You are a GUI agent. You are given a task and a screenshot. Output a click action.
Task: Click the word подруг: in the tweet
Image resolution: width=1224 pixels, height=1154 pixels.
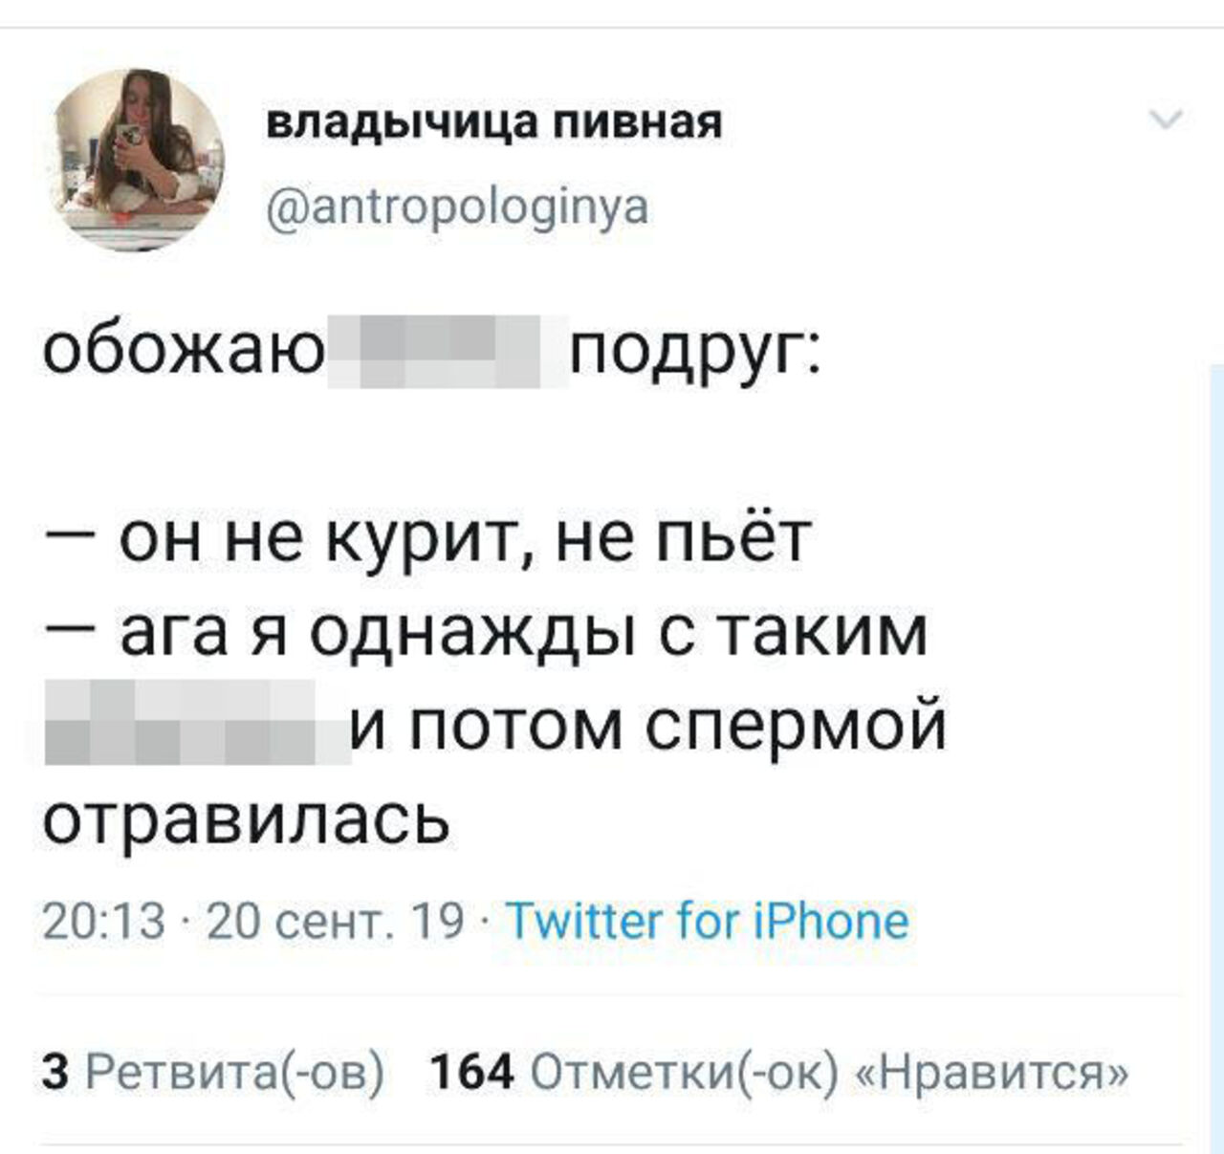[695, 353]
